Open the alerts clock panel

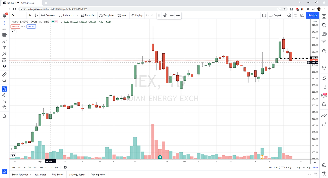click(324, 25)
